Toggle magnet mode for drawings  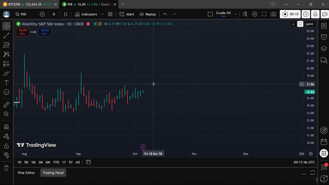(6, 127)
